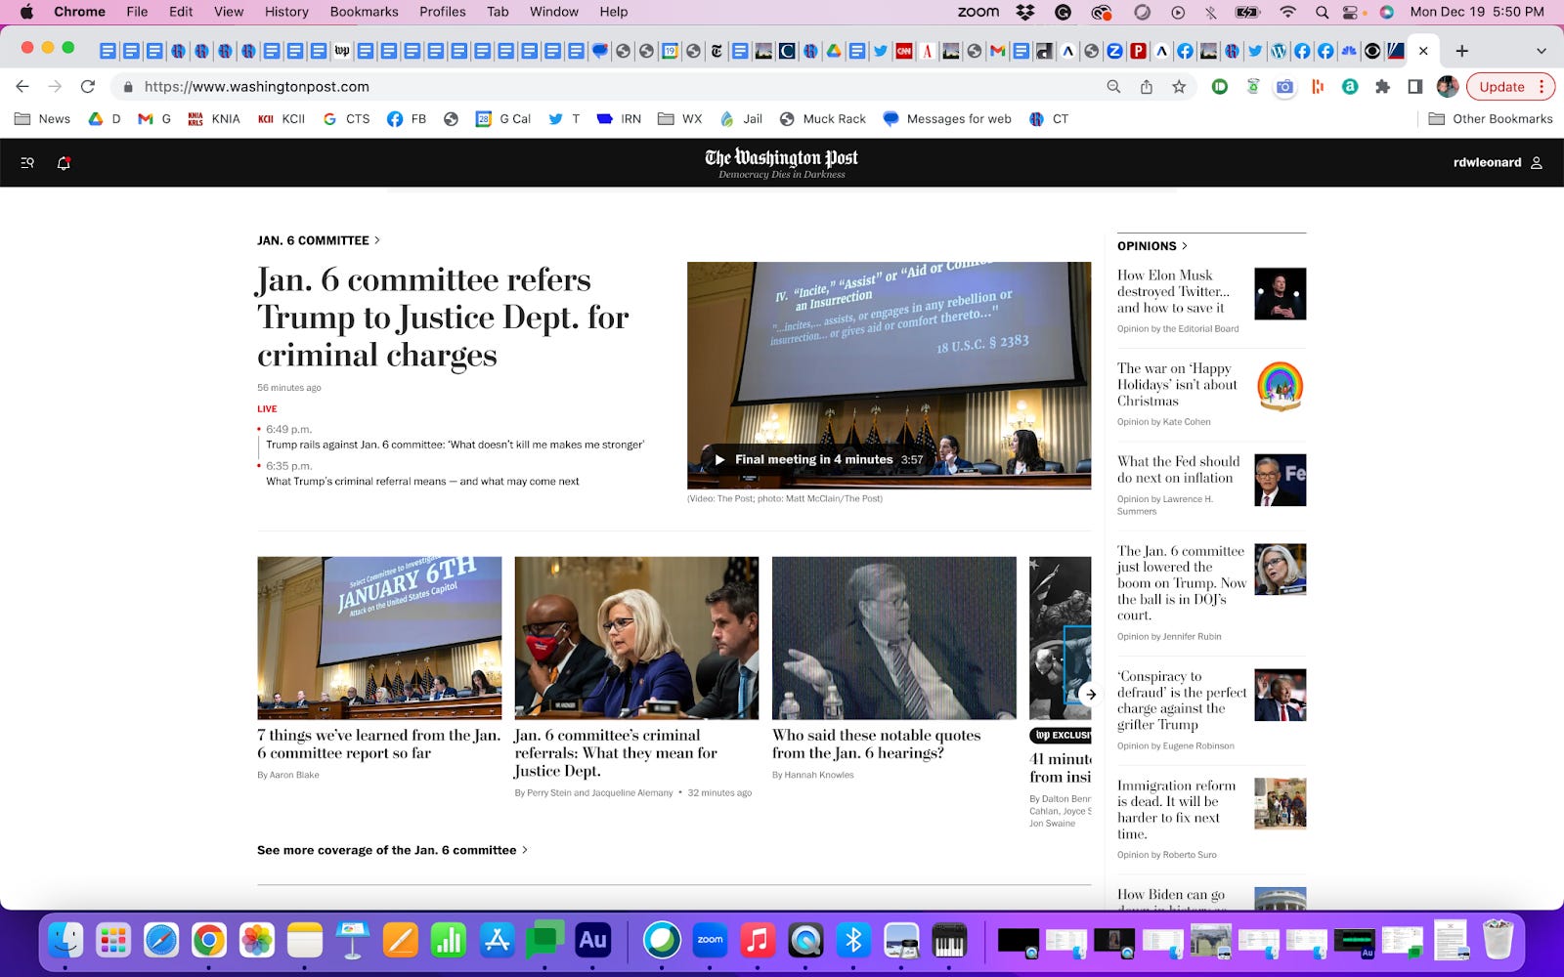Open the Jan. 6 Committee section link

click(319, 240)
